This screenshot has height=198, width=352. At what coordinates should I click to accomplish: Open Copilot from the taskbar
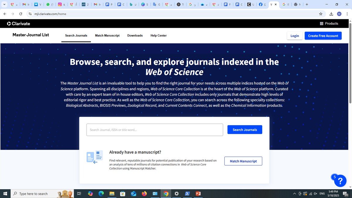(x=90, y=194)
